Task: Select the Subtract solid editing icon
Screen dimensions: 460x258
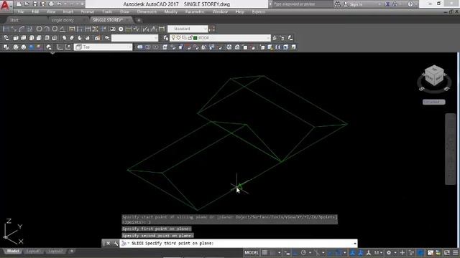Action: (147, 47)
